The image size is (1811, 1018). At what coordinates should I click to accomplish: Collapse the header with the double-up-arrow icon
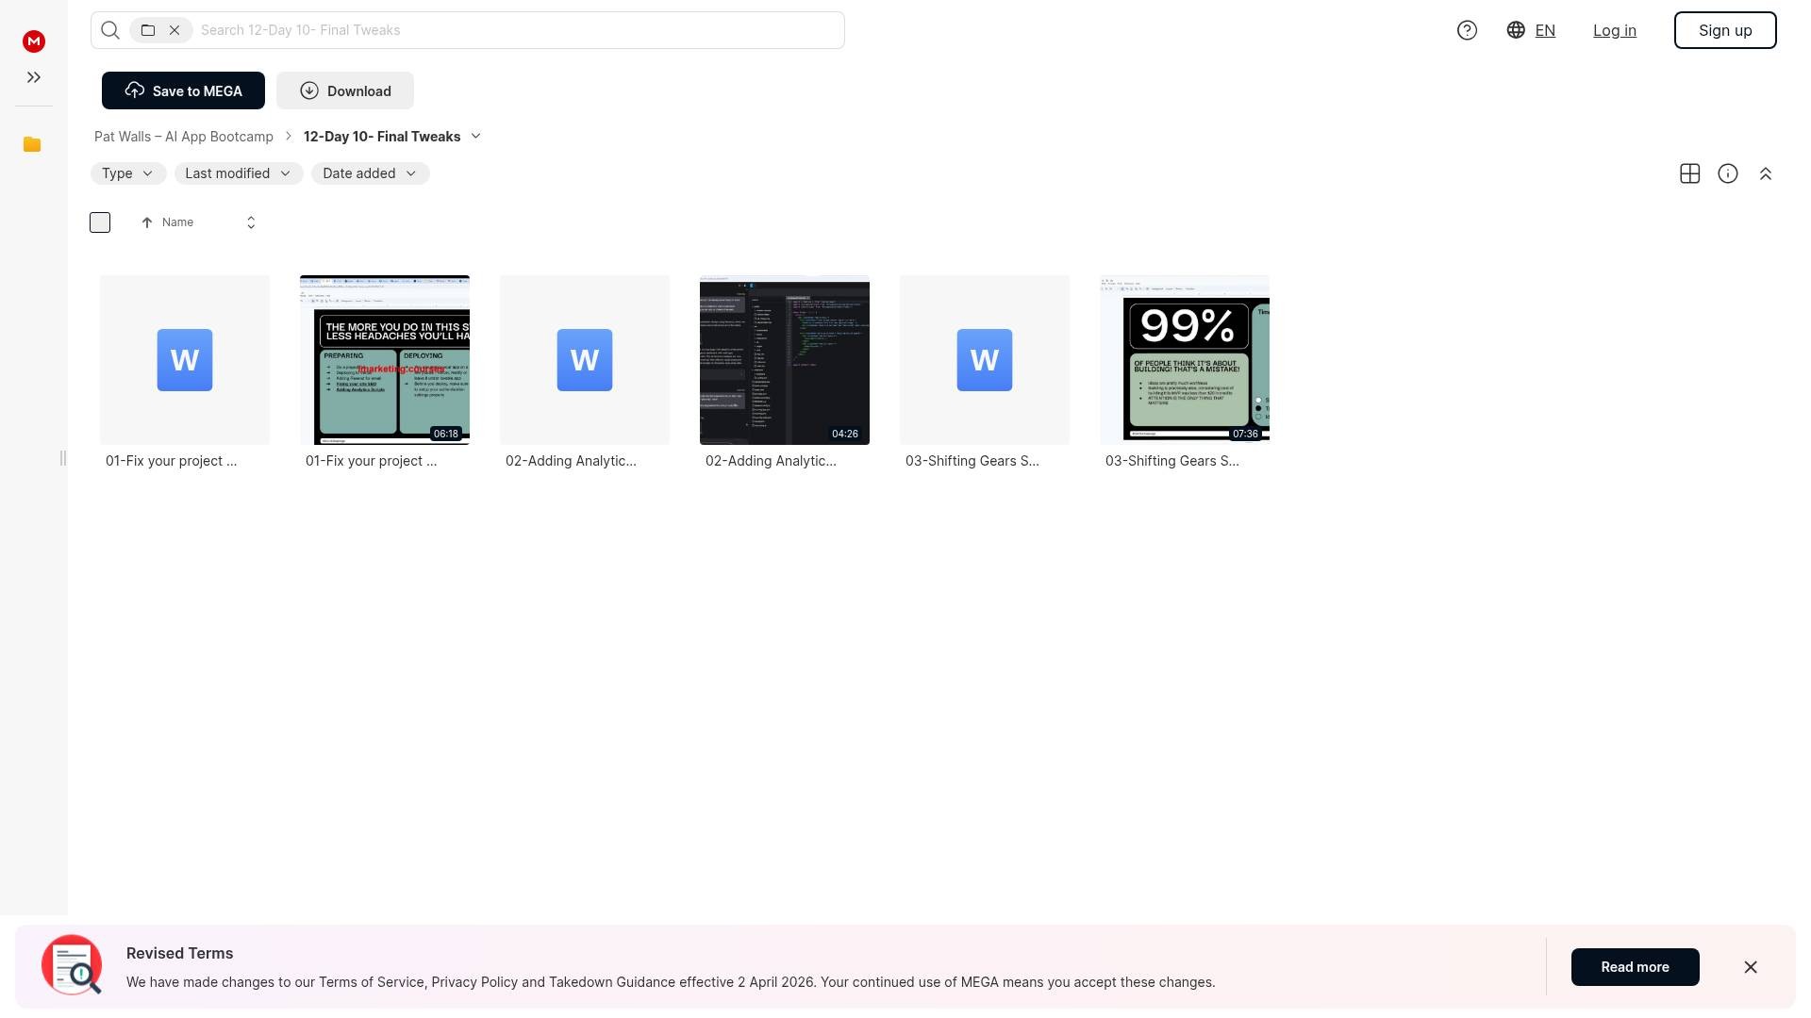[x=1765, y=173]
